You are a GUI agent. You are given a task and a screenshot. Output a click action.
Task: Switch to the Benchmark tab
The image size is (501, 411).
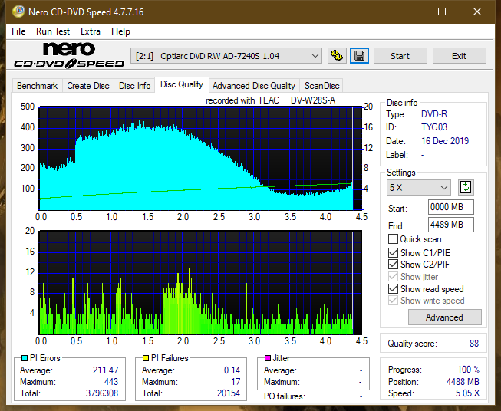(38, 86)
